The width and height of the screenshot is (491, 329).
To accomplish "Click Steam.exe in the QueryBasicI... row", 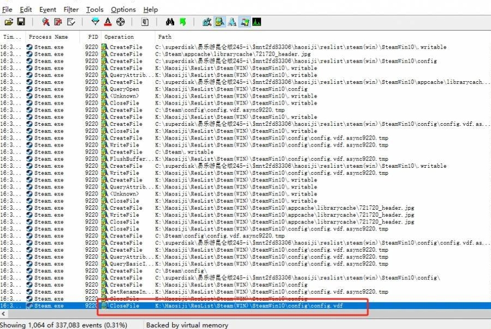I will point(49,264).
